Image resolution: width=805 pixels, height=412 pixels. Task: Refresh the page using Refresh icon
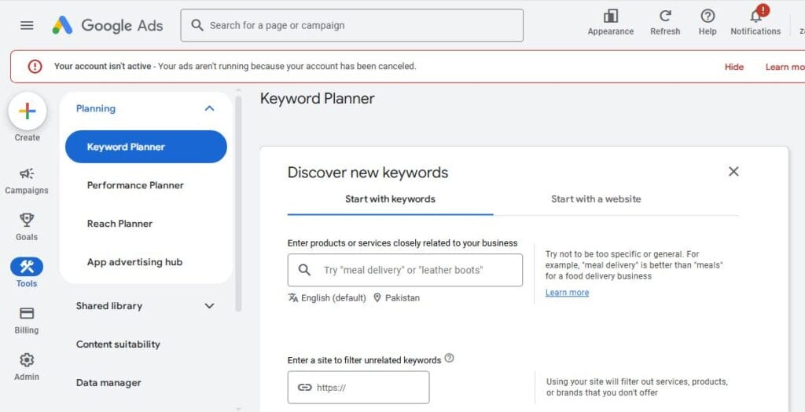click(x=665, y=16)
